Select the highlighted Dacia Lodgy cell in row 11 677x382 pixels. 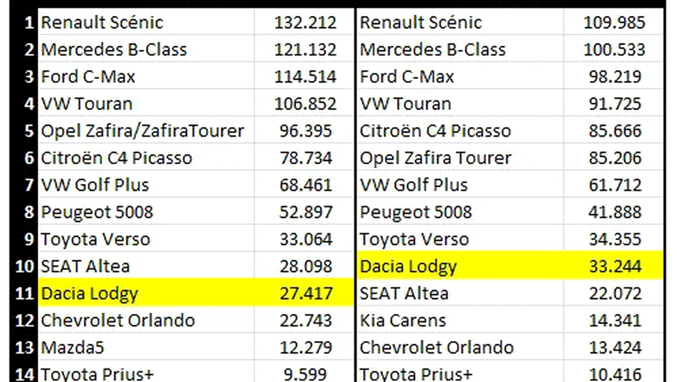(146, 293)
